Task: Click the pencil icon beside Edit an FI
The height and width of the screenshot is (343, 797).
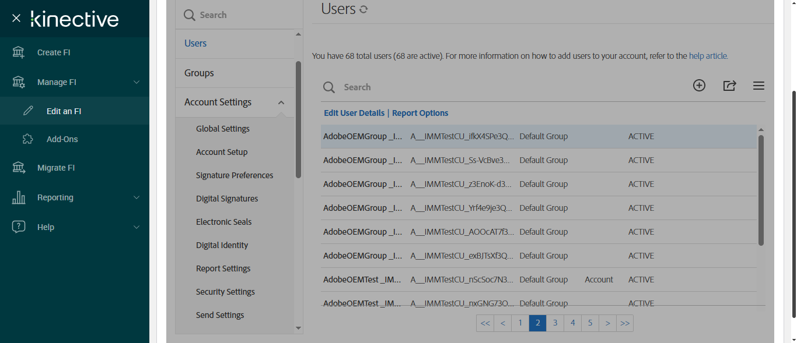Action: 28,111
